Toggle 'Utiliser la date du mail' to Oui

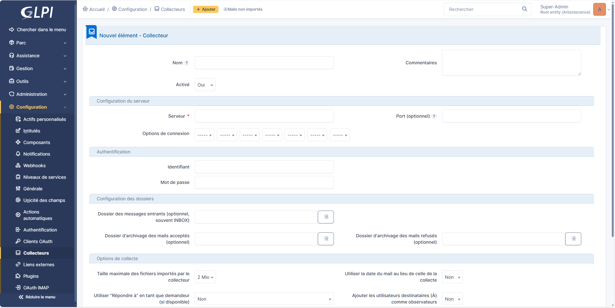pos(452,277)
